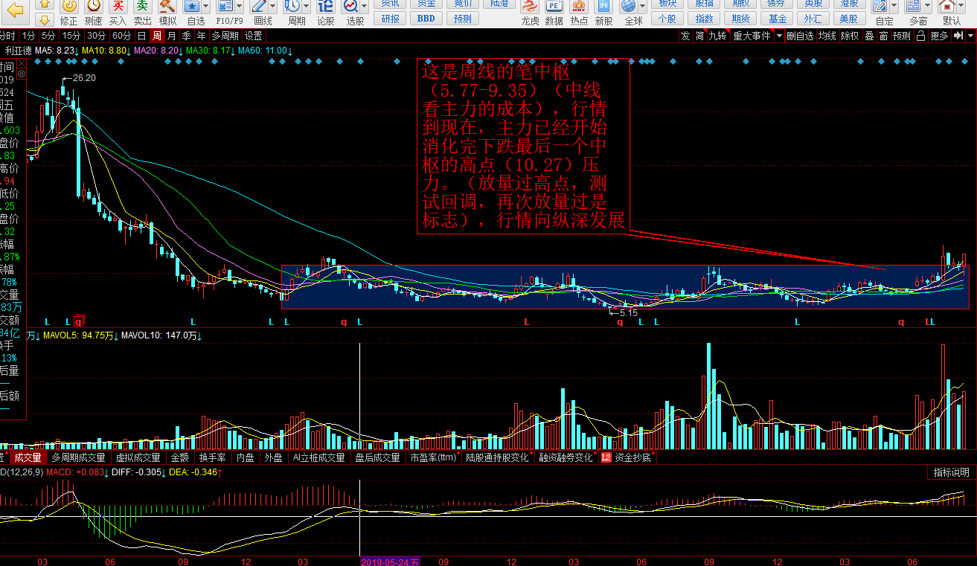Click the down arrow navigation icon
This screenshot has height=566, width=977.
(44, 20)
